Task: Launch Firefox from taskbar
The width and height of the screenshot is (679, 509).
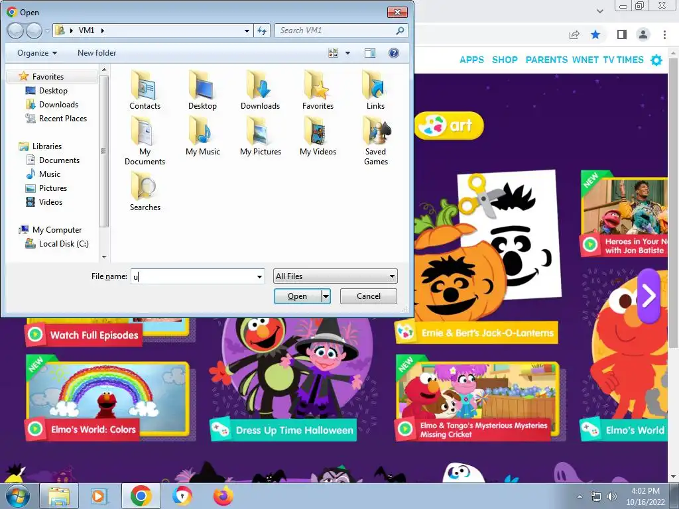Action: (x=223, y=496)
